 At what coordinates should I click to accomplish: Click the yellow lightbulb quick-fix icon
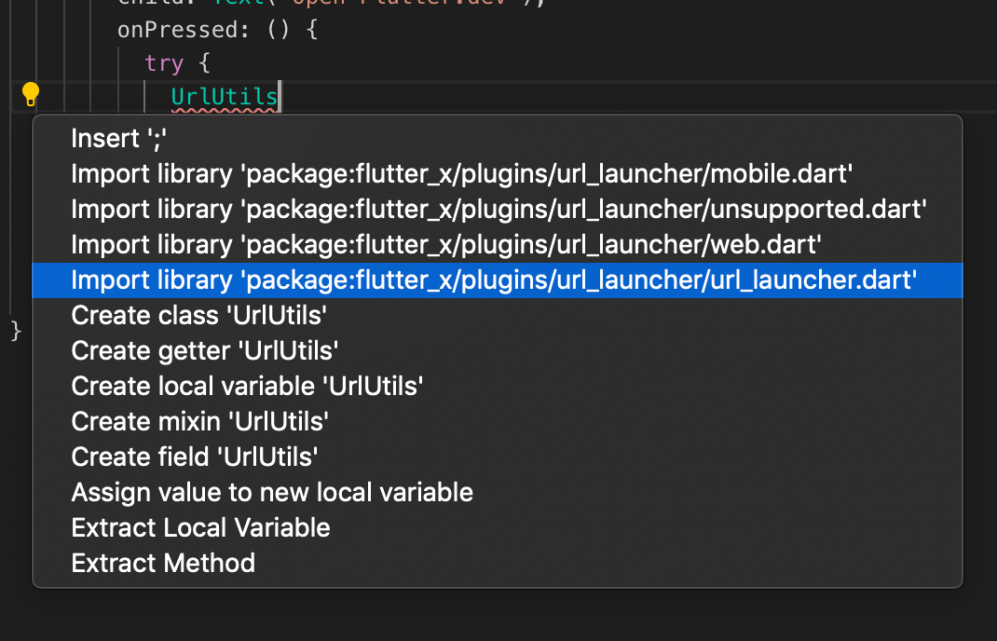coord(30,94)
